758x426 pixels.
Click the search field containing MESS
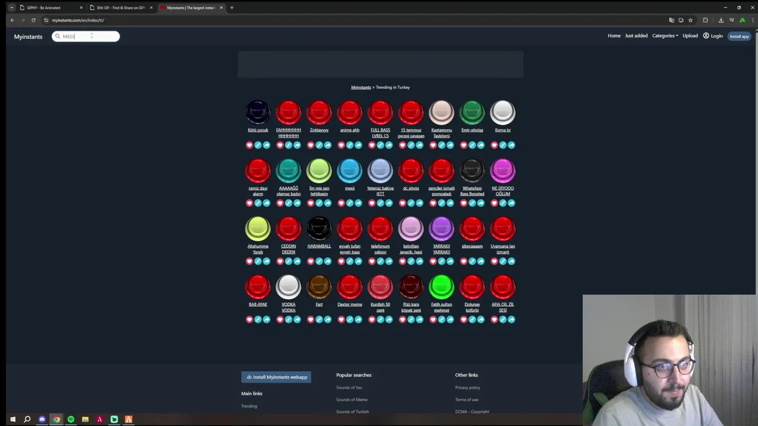(x=86, y=37)
